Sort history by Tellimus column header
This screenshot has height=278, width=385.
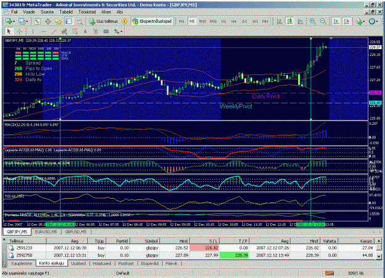point(26,241)
